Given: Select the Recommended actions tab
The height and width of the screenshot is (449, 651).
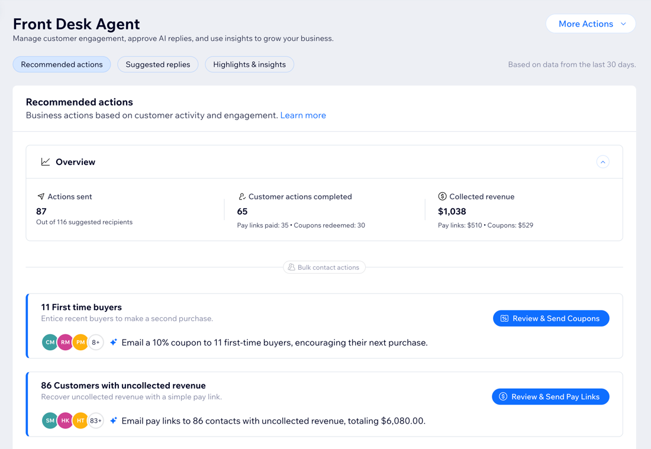Looking at the screenshot, I should (62, 64).
